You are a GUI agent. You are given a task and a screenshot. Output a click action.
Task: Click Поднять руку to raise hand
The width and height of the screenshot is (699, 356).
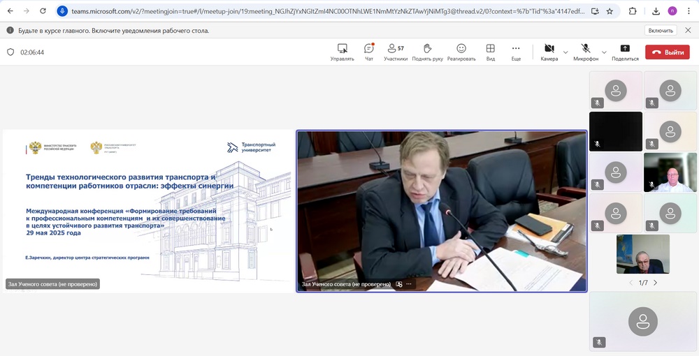coord(427,52)
